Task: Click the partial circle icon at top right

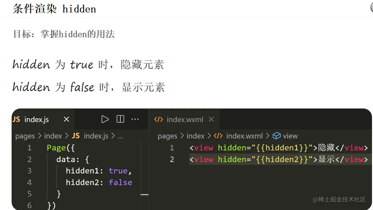Action: point(371,7)
